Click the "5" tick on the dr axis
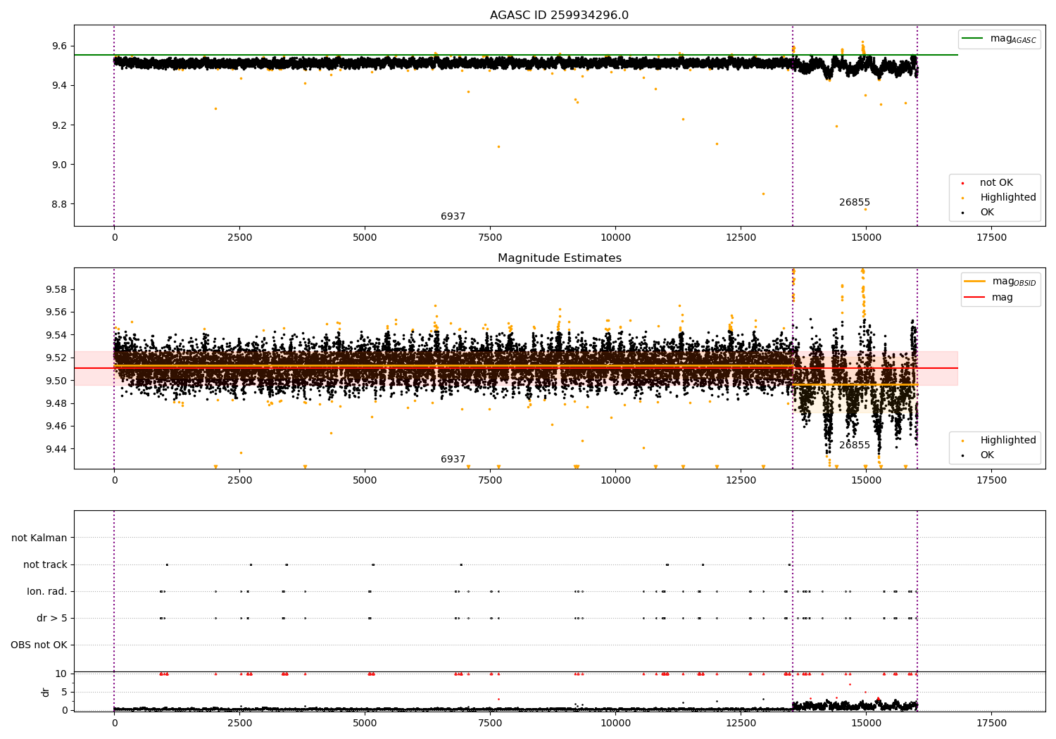Viewport: 1056px width, 739px height. (65, 693)
